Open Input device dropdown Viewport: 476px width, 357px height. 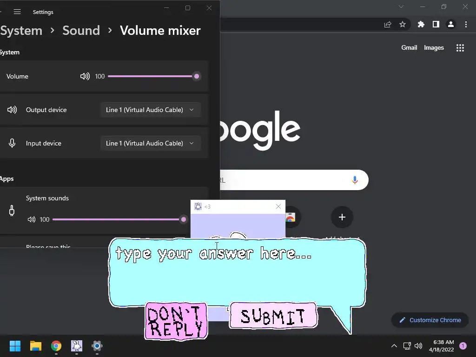(151, 143)
